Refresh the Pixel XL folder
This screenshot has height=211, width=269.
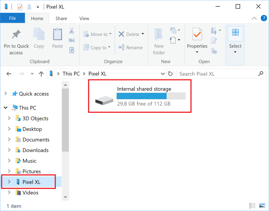coord(170,74)
